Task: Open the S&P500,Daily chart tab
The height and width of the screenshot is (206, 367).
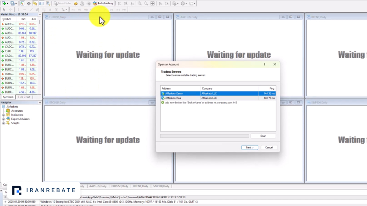Action: (161, 186)
